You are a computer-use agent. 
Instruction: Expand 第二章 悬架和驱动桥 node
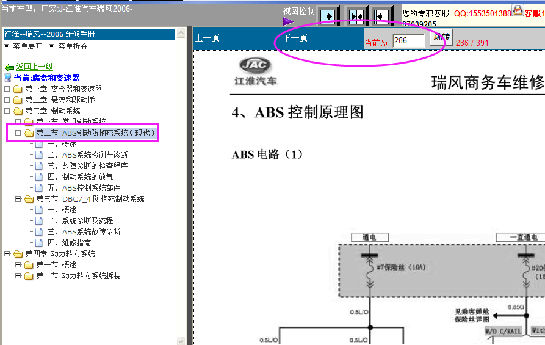pyautogui.click(x=7, y=100)
